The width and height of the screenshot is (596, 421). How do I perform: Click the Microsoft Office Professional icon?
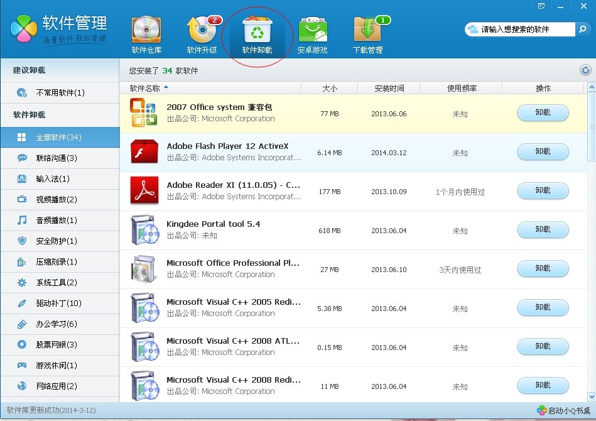pos(144,268)
